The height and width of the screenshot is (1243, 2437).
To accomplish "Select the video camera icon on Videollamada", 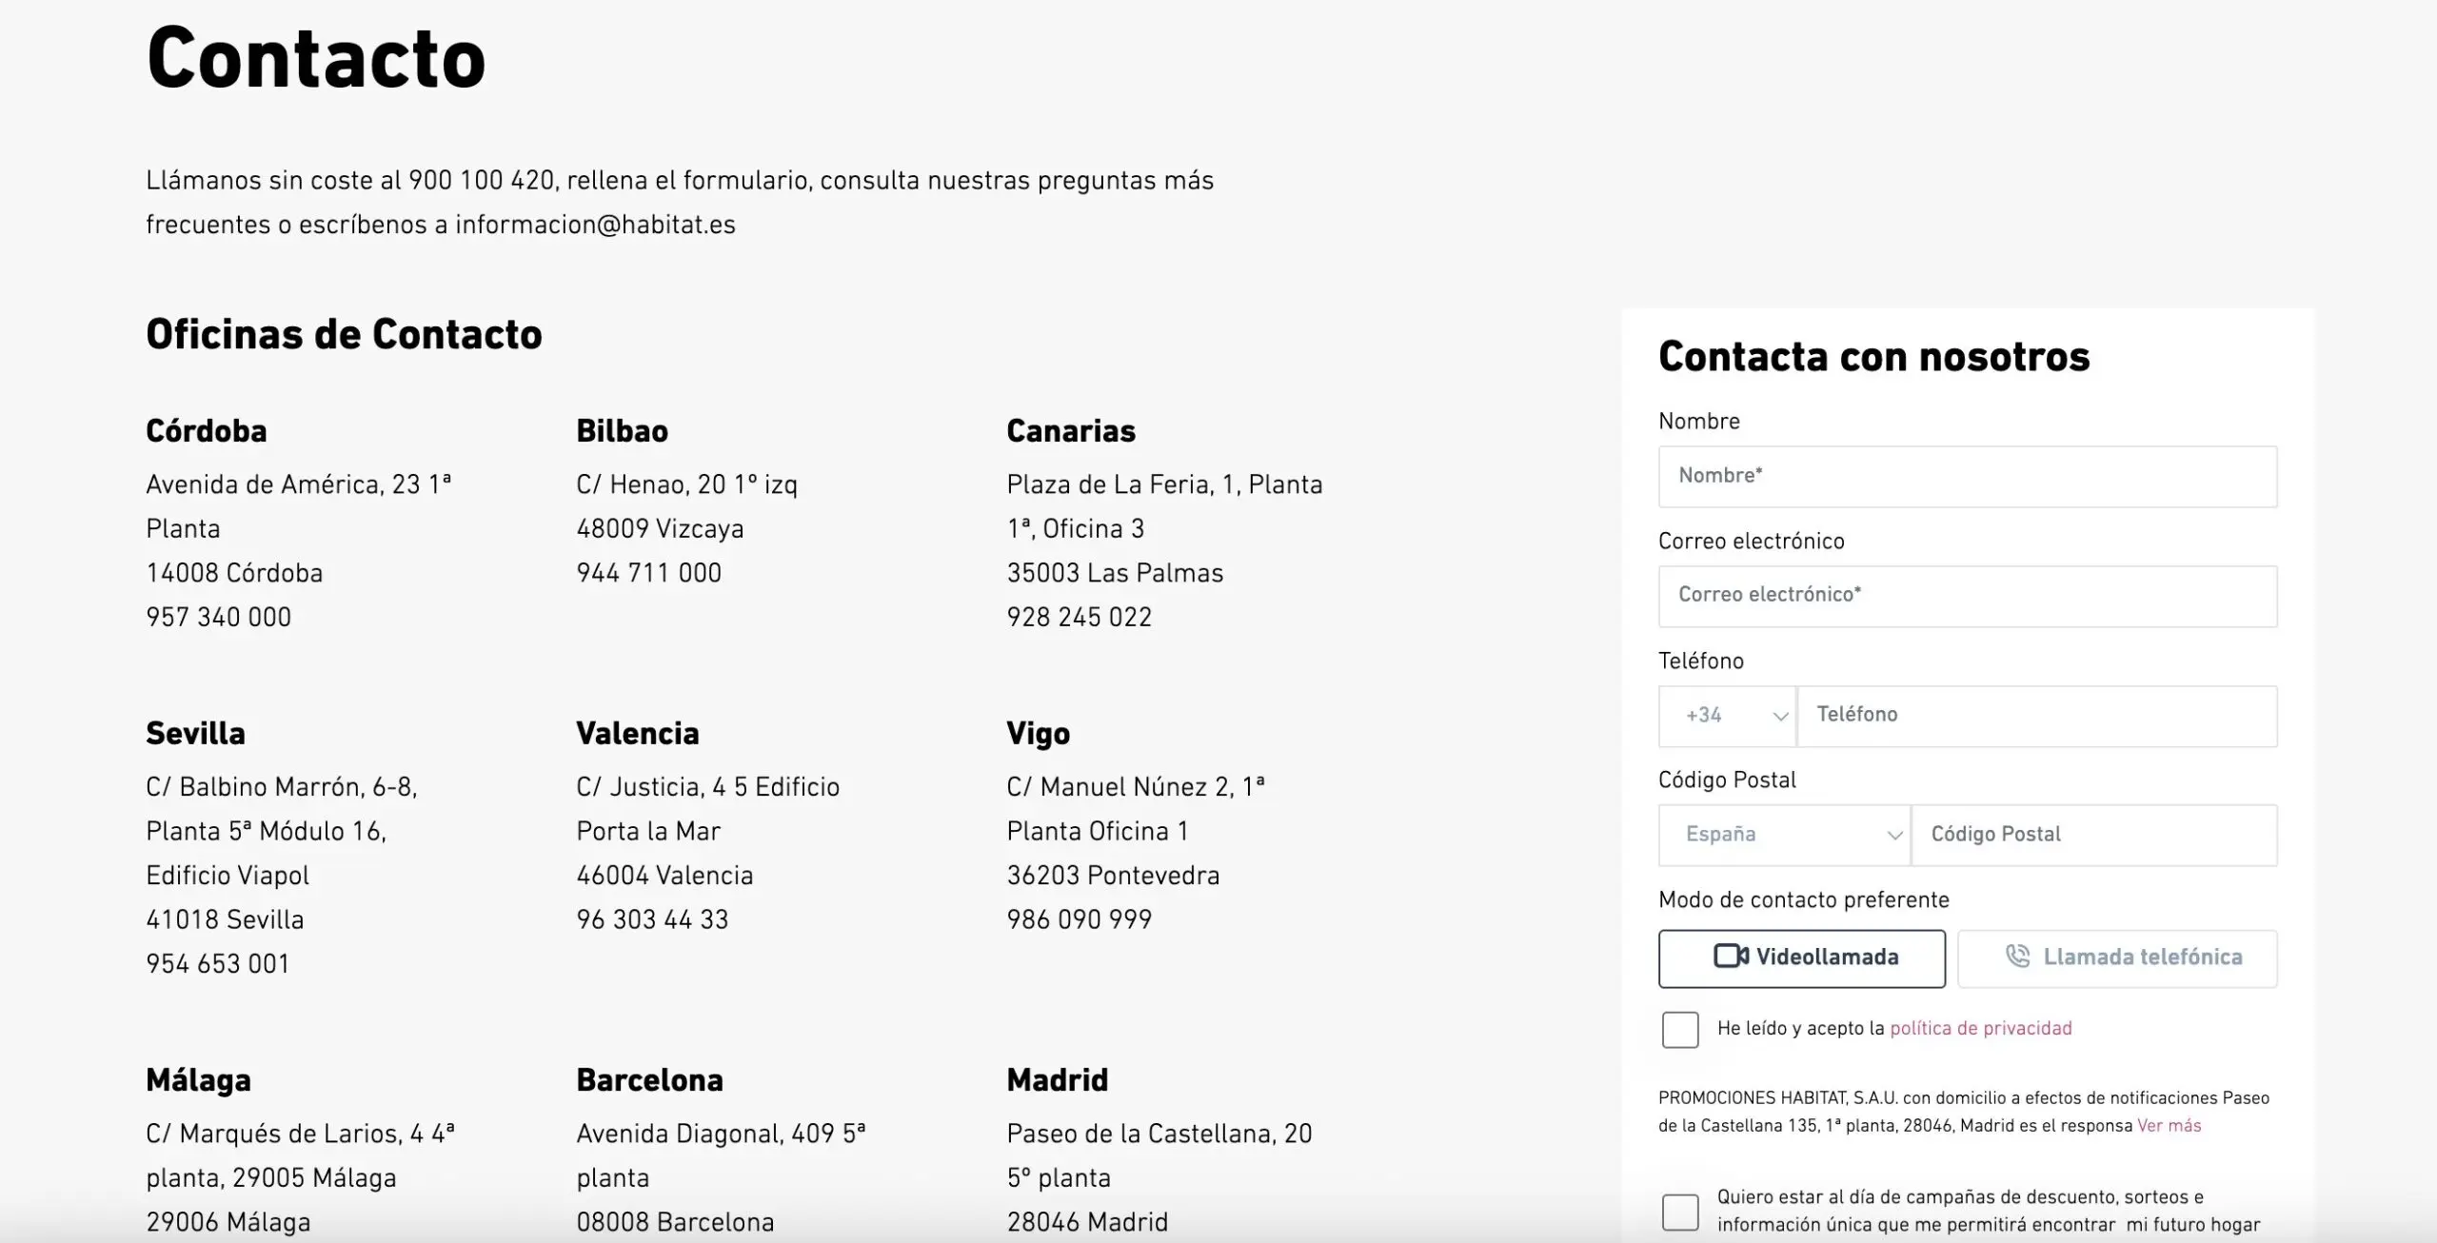I will click(1730, 958).
